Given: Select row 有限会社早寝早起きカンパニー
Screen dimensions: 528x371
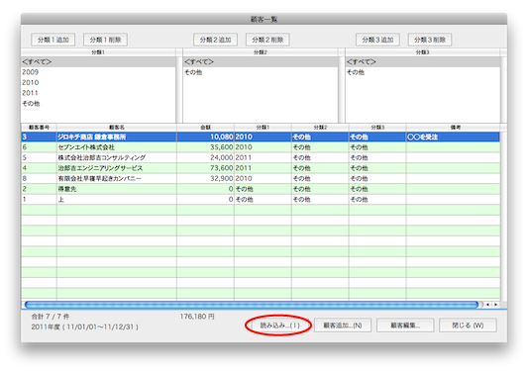Looking at the screenshot, I should tap(261, 179).
